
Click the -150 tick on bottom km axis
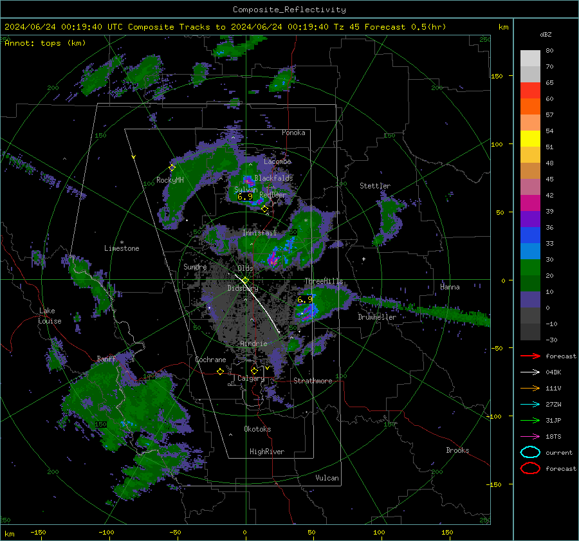pyautogui.click(x=38, y=532)
